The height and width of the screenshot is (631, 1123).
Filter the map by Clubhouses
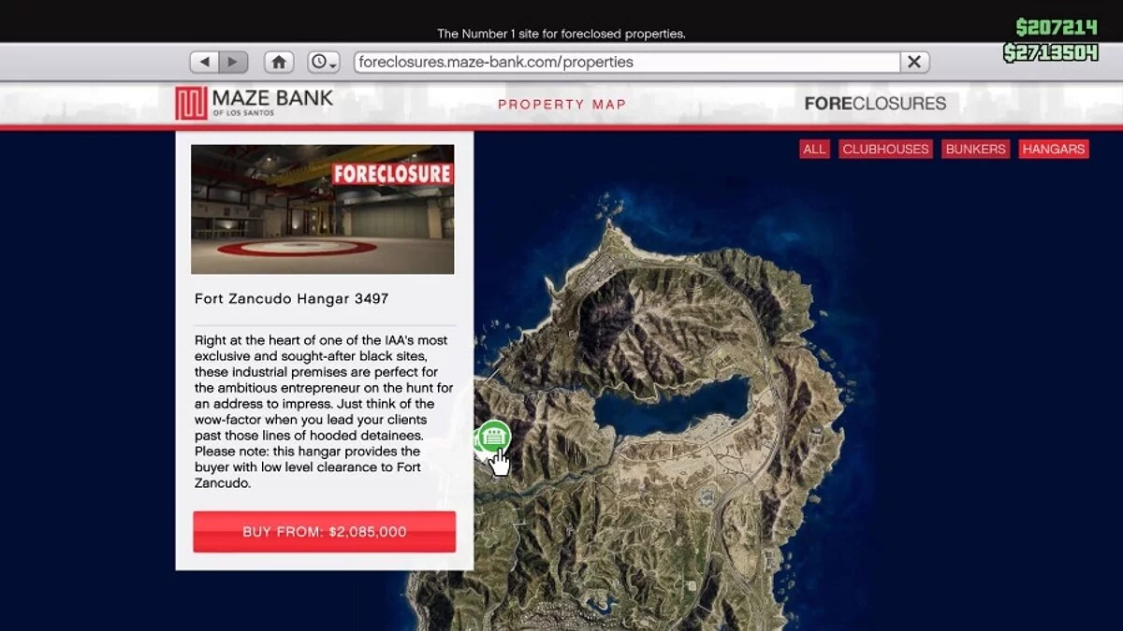[x=885, y=150]
